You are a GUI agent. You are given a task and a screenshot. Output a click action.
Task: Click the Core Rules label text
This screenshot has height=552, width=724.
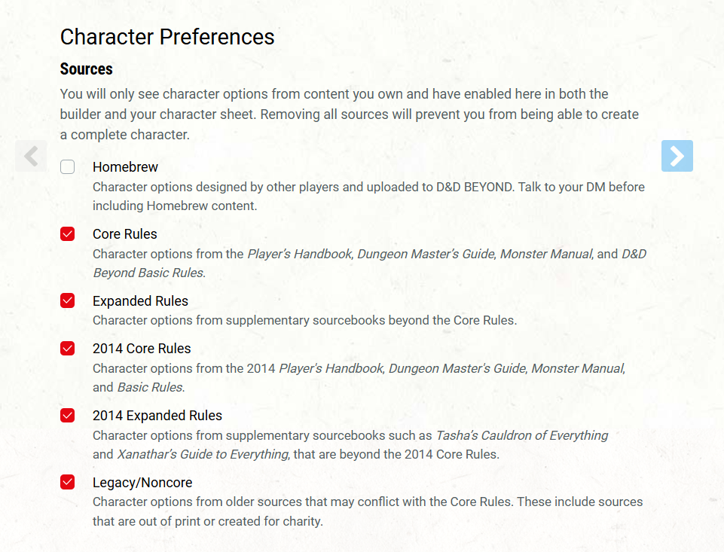pos(124,234)
